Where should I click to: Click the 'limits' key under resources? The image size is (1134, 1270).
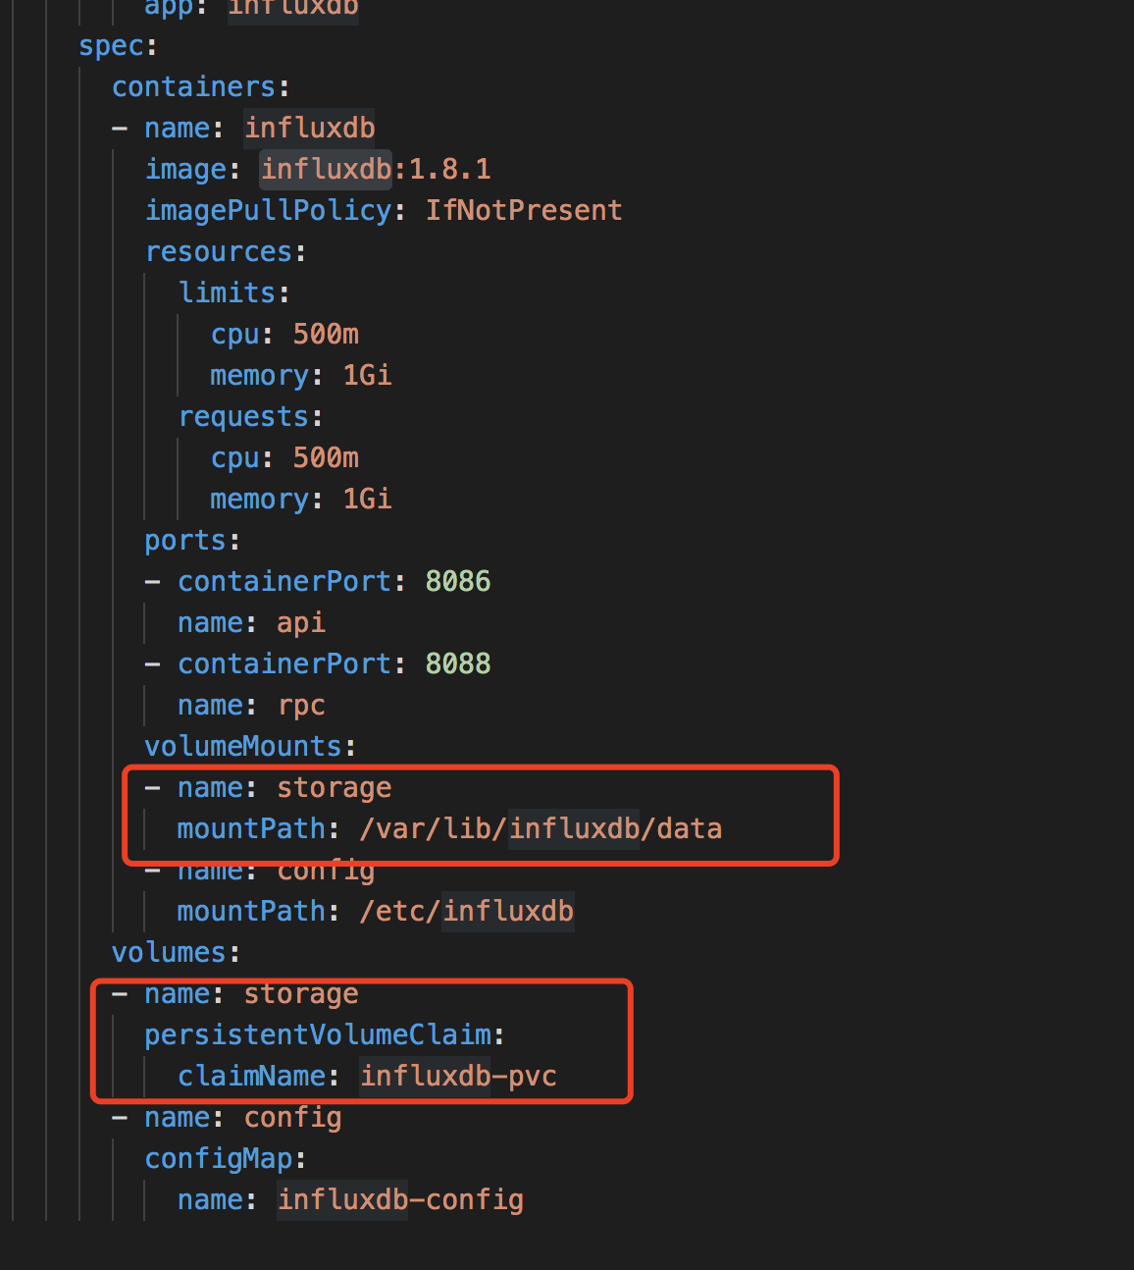coord(227,293)
